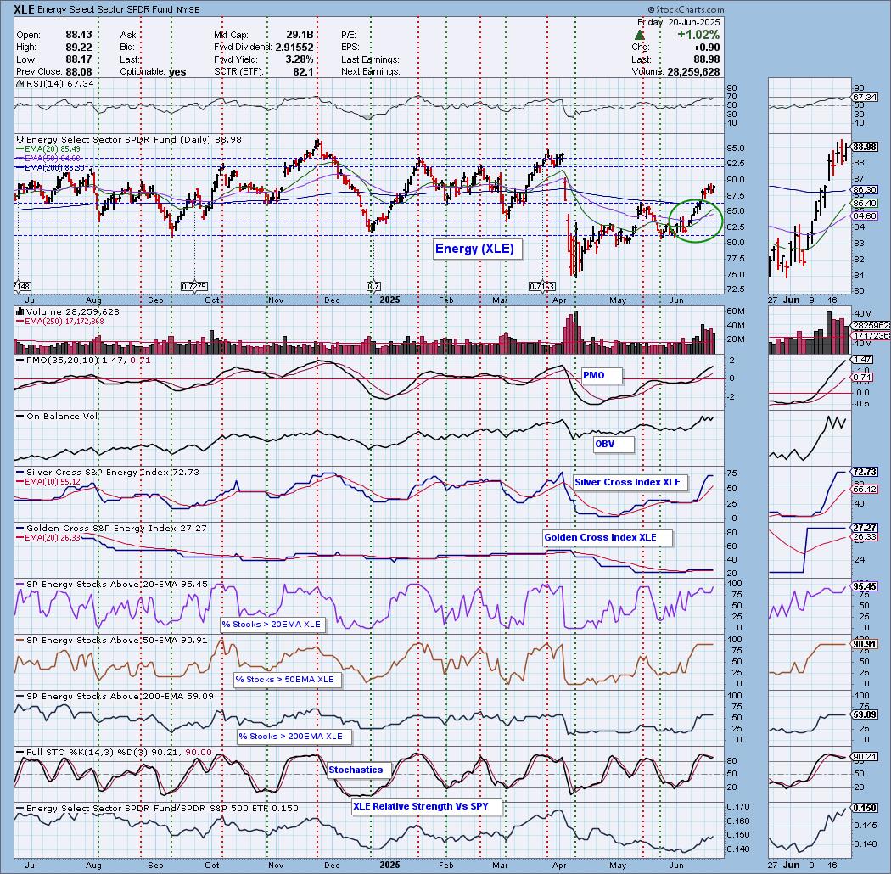This screenshot has width=891, height=874.
Task: Click the High value 89.22
Action: pyautogui.click(x=78, y=48)
